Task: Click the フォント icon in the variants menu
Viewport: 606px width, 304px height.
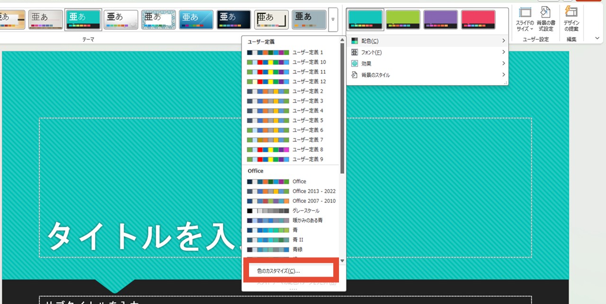Action: (355, 52)
